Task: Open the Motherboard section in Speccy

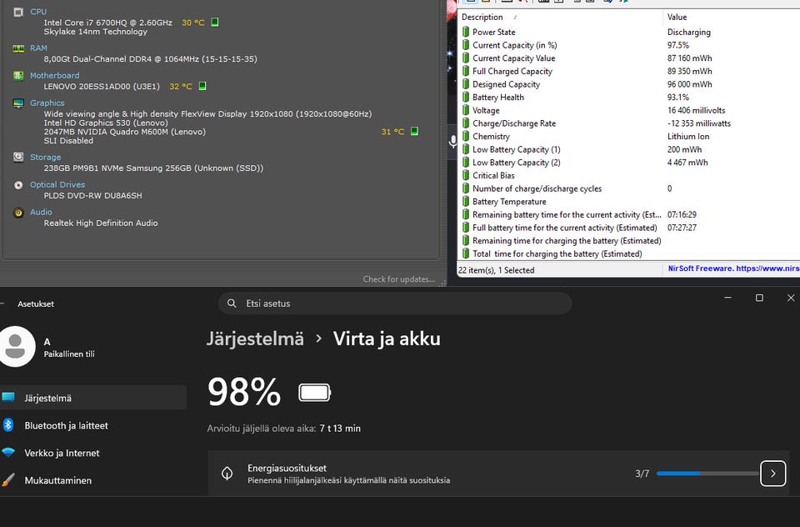Action: tap(55, 75)
